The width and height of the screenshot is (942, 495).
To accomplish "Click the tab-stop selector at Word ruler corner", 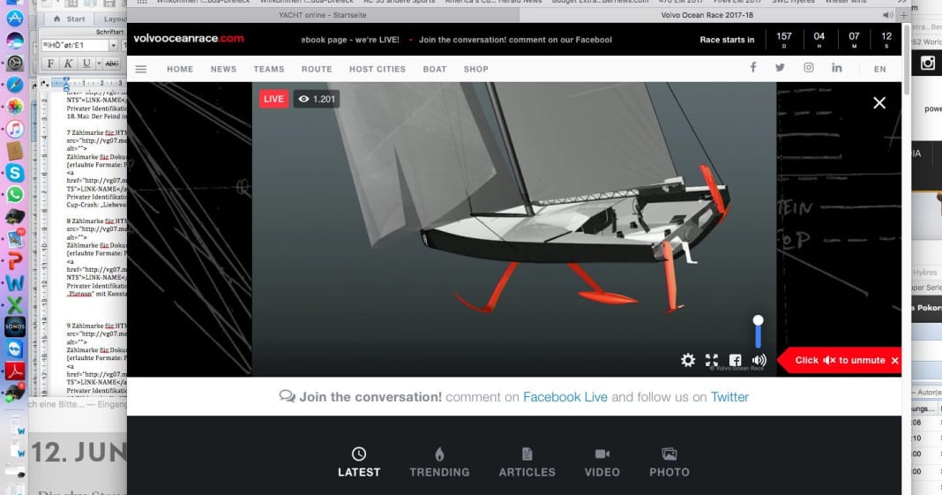I will pos(45,83).
